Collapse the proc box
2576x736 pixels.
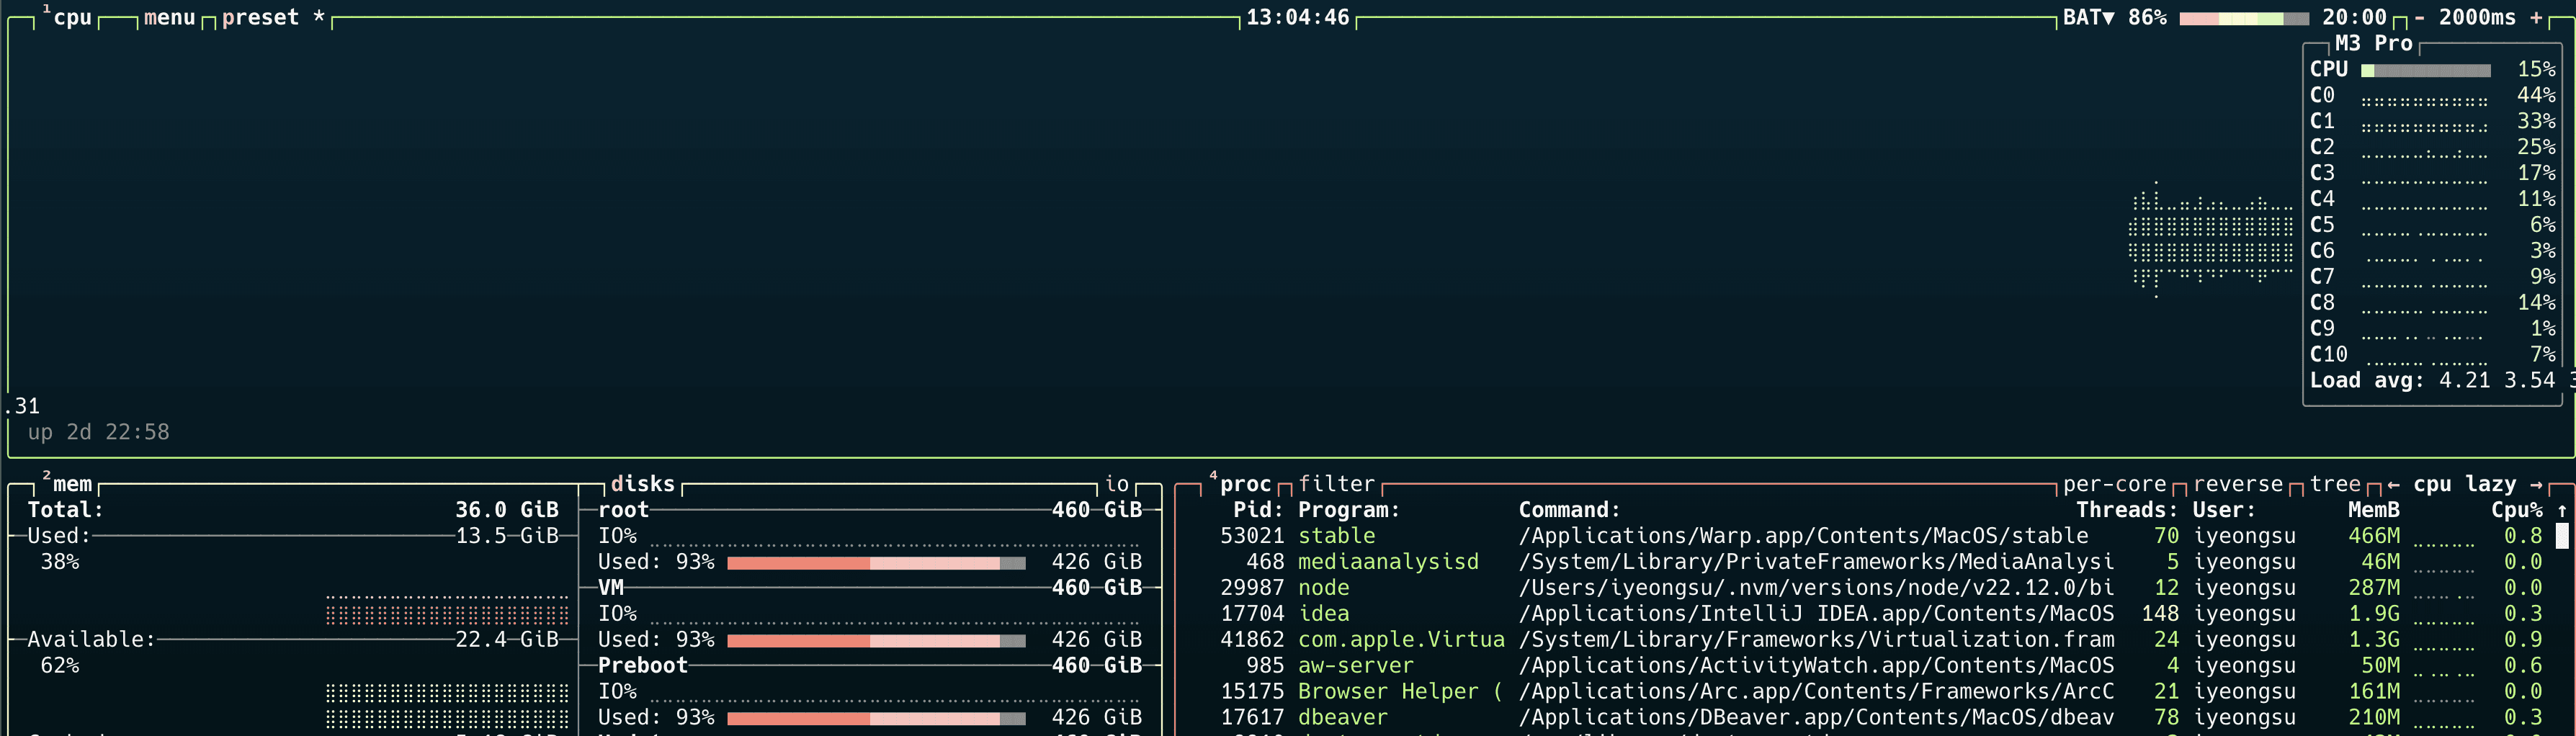pos(1243,485)
